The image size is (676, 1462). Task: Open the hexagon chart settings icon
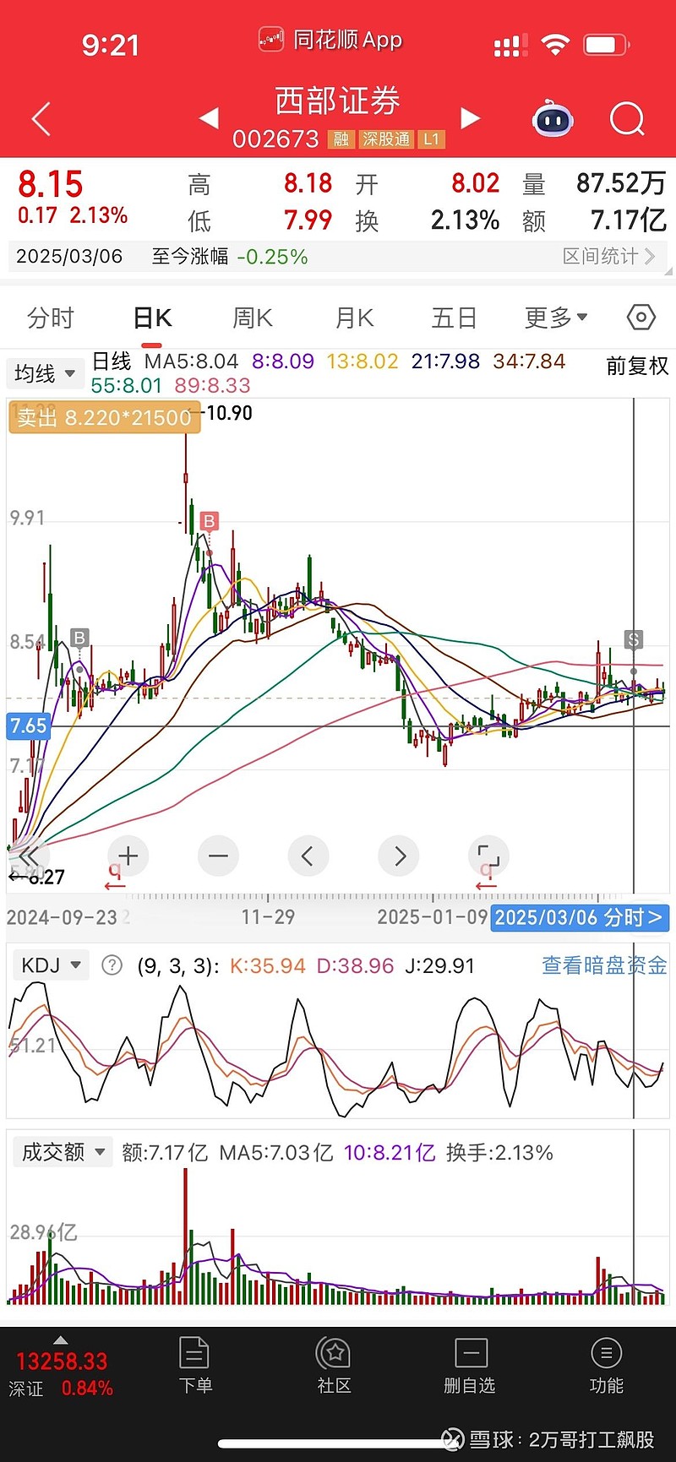click(x=641, y=318)
